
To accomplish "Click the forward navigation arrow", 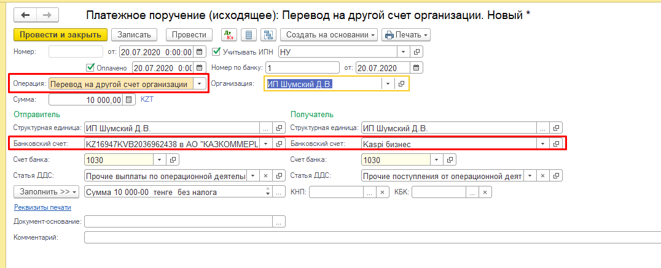I will click(x=48, y=14).
